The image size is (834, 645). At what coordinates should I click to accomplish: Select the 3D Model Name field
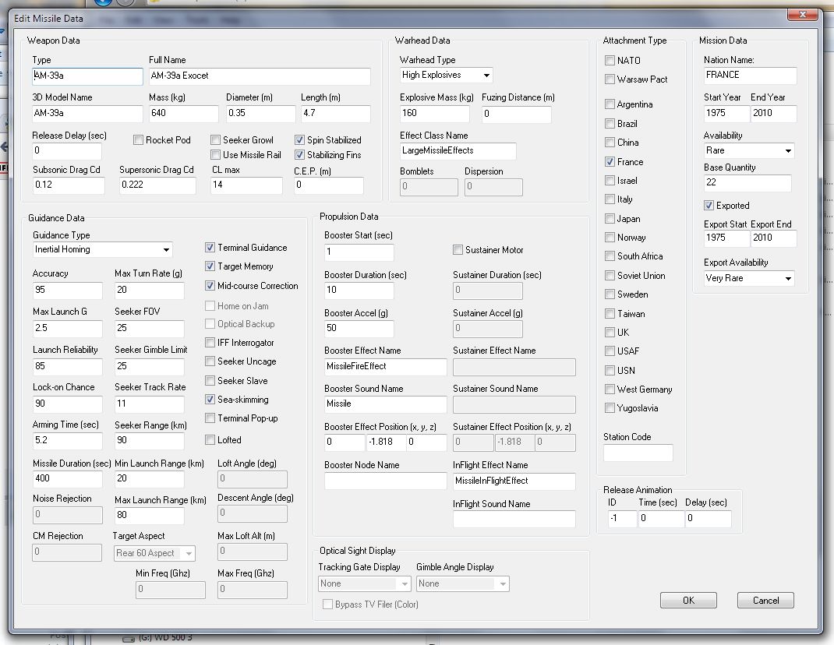click(x=87, y=113)
